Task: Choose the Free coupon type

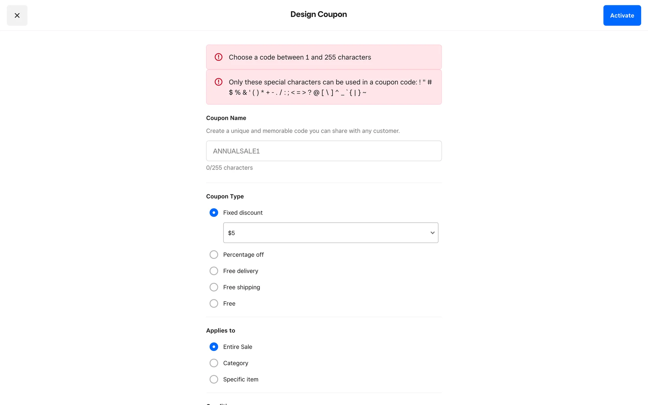Action: pyautogui.click(x=214, y=304)
